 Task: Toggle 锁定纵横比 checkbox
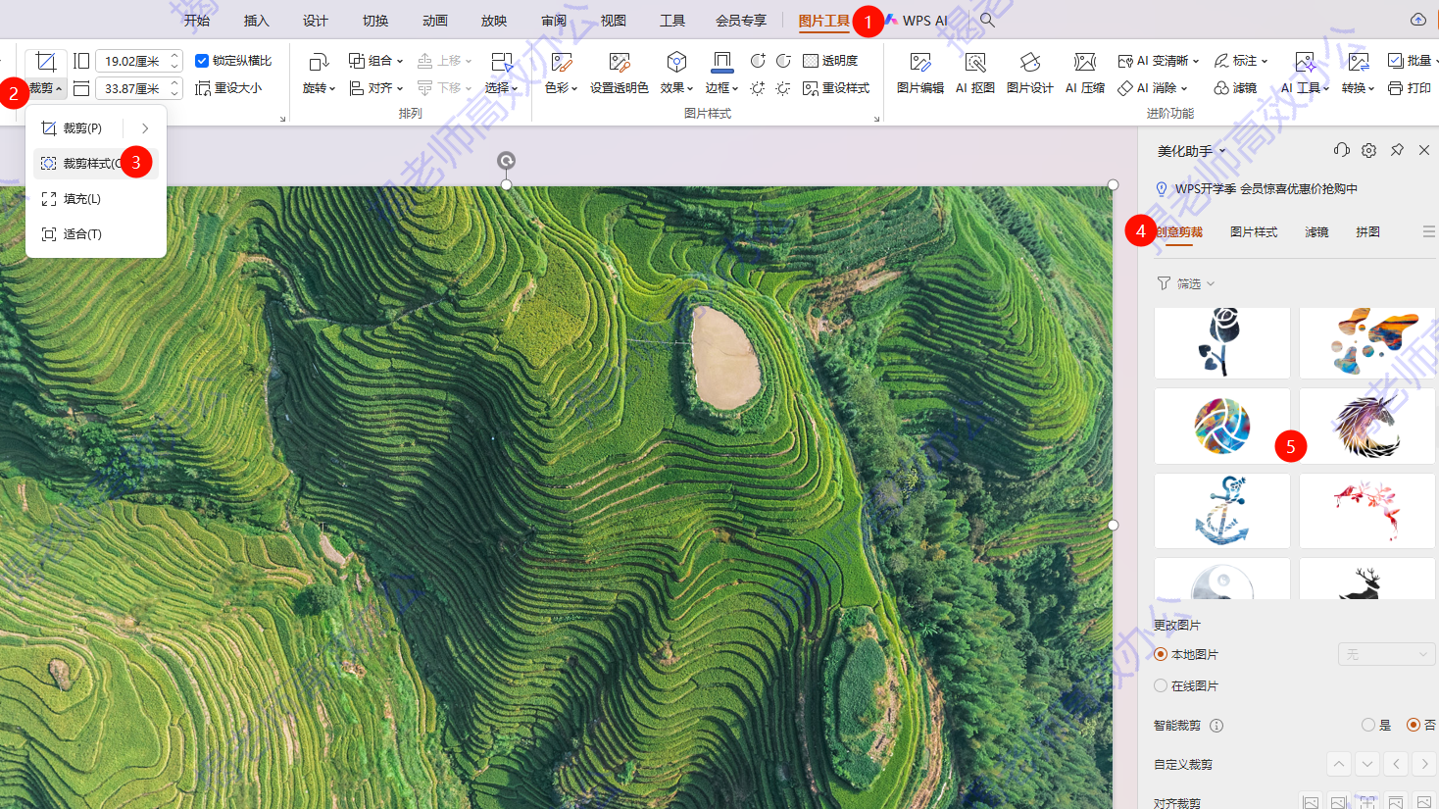[202, 61]
